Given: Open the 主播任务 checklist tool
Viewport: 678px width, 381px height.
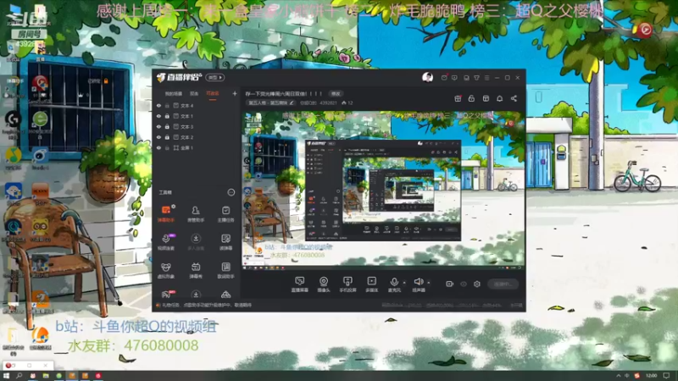Looking at the screenshot, I should pyautogui.click(x=225, y=213).
